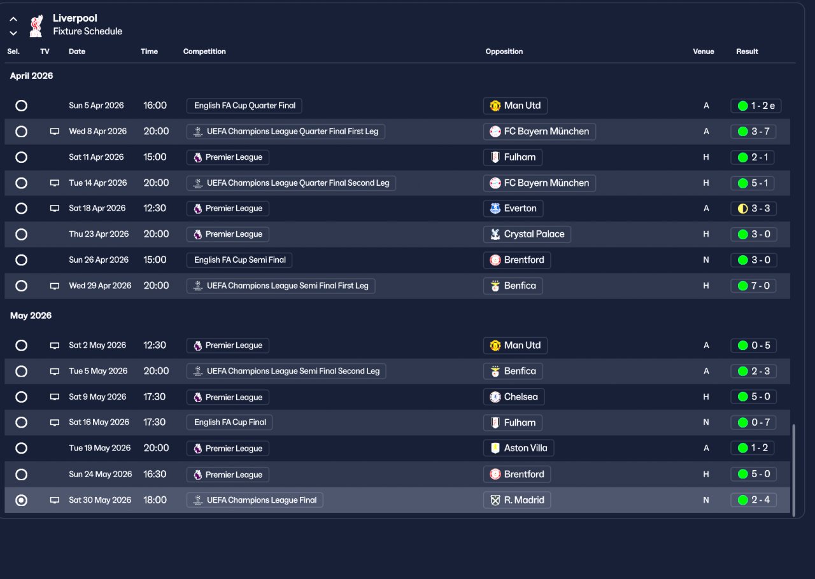This screenshot has width=815, height=579.
Task: Select the Sat 2 May Man Utd radio button
Action: 22,345
